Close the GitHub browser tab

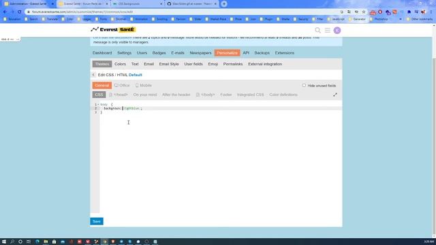pyautogui.click(x=215, y=4)
